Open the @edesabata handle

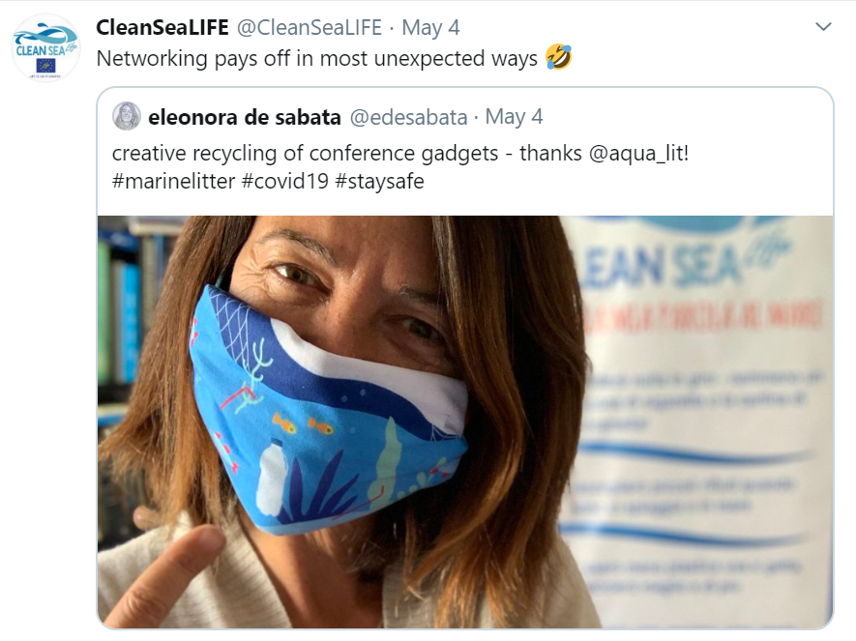point(408,117)
